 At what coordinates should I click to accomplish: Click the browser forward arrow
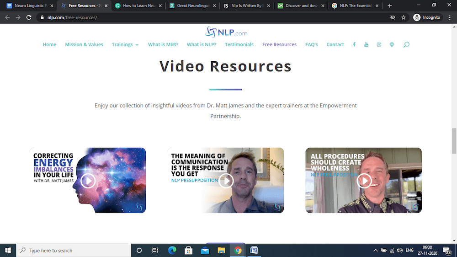click(18, 17)
